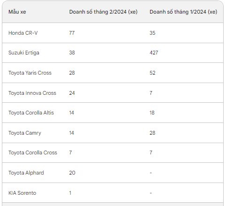The height and width of the screenshot is (206, 226).
Task: Click the Toyota Camry cell
Action: click(25, 133)
